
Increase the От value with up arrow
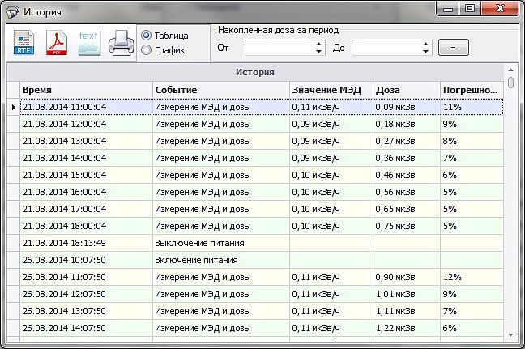pos(318,44)
